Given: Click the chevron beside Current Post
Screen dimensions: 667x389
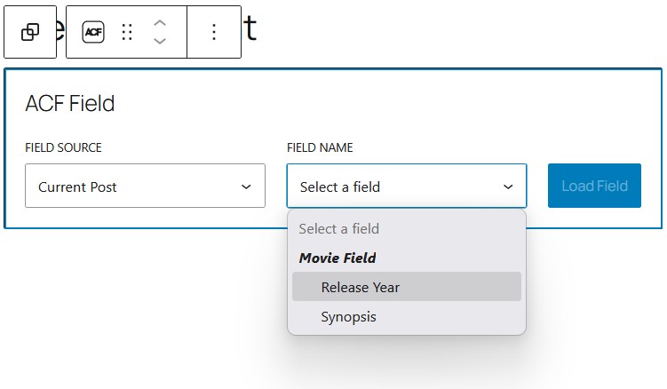Looking at the screenshot, I should (x=246, y=187).
